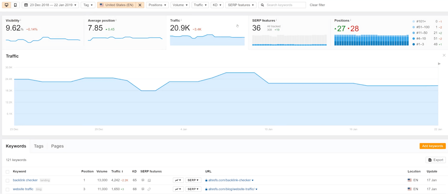Open the SERP dropdown for website traffic
This screenshot has width=448, height=194.
[193, 189]
